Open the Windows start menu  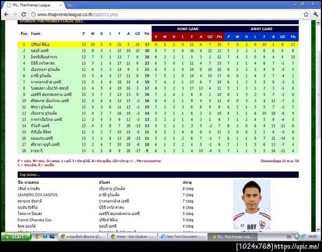(x=16, y=237)
